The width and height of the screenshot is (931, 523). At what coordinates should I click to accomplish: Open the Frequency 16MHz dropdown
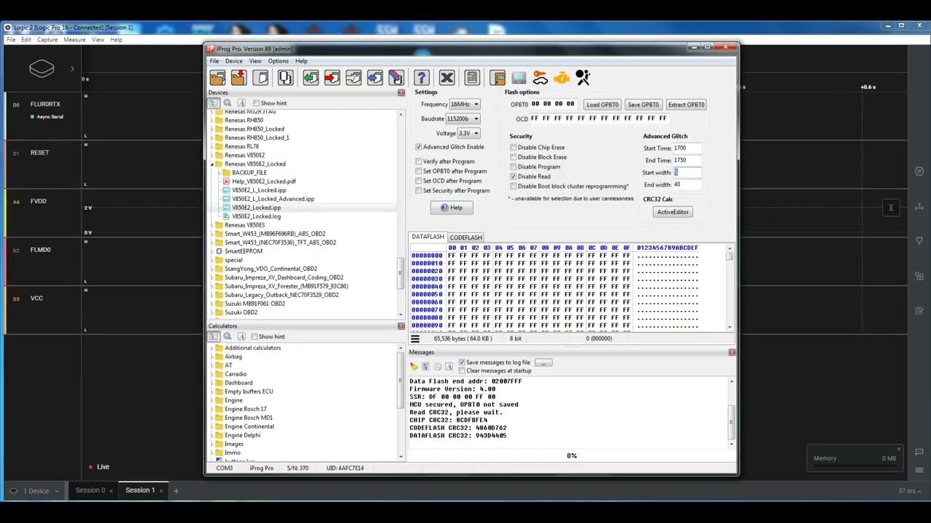pyautogui.click(x=465, y=104)
